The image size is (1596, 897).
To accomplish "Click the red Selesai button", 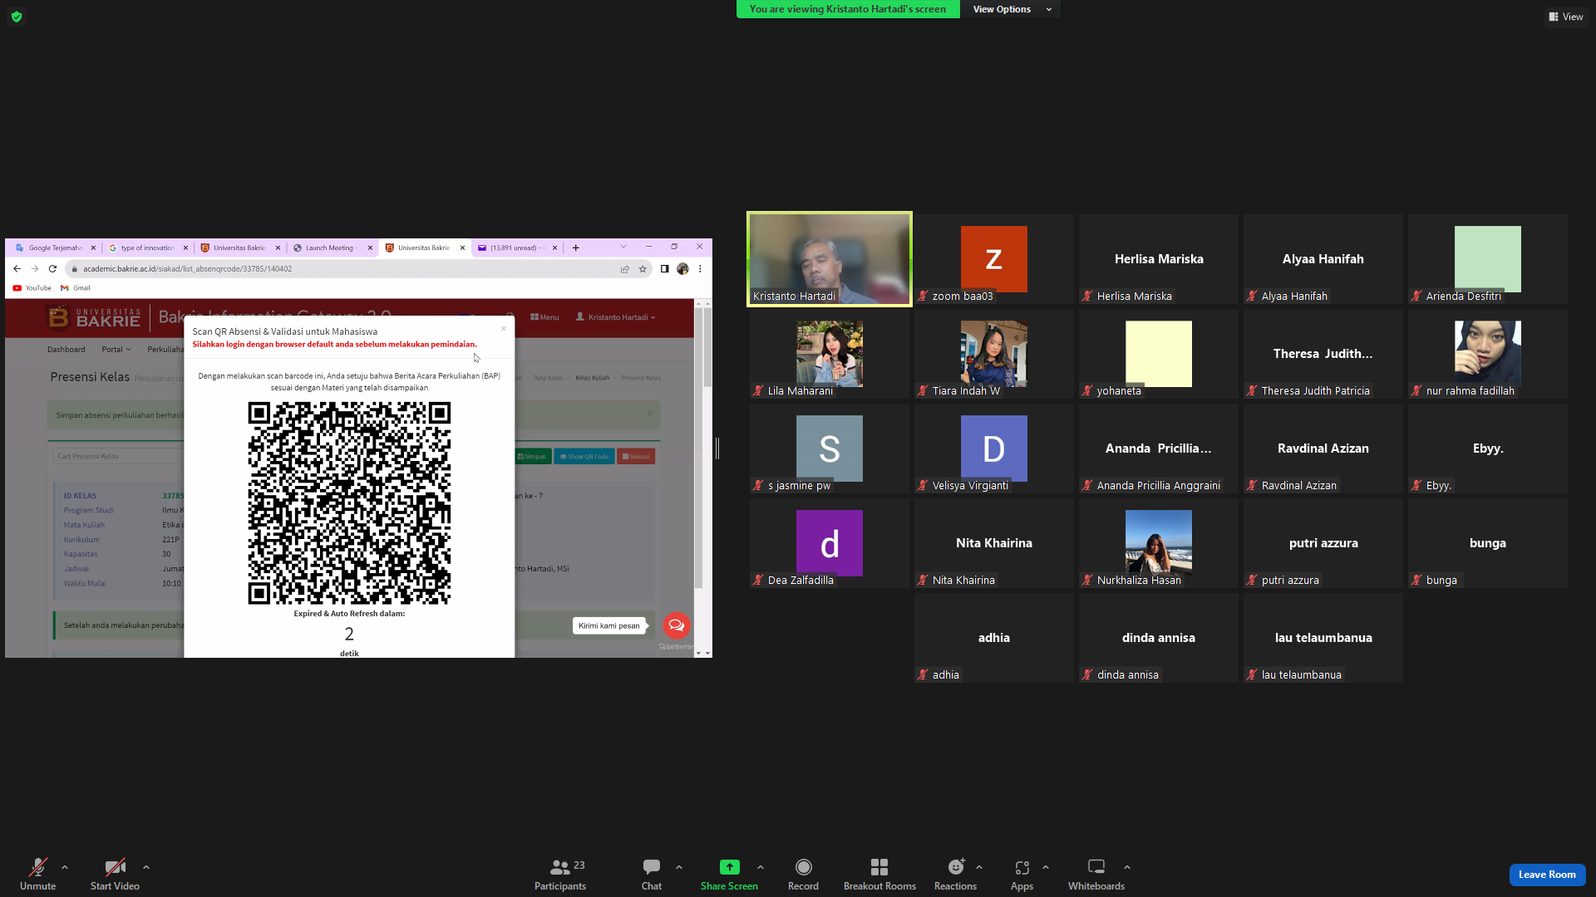I will [636, 457].
